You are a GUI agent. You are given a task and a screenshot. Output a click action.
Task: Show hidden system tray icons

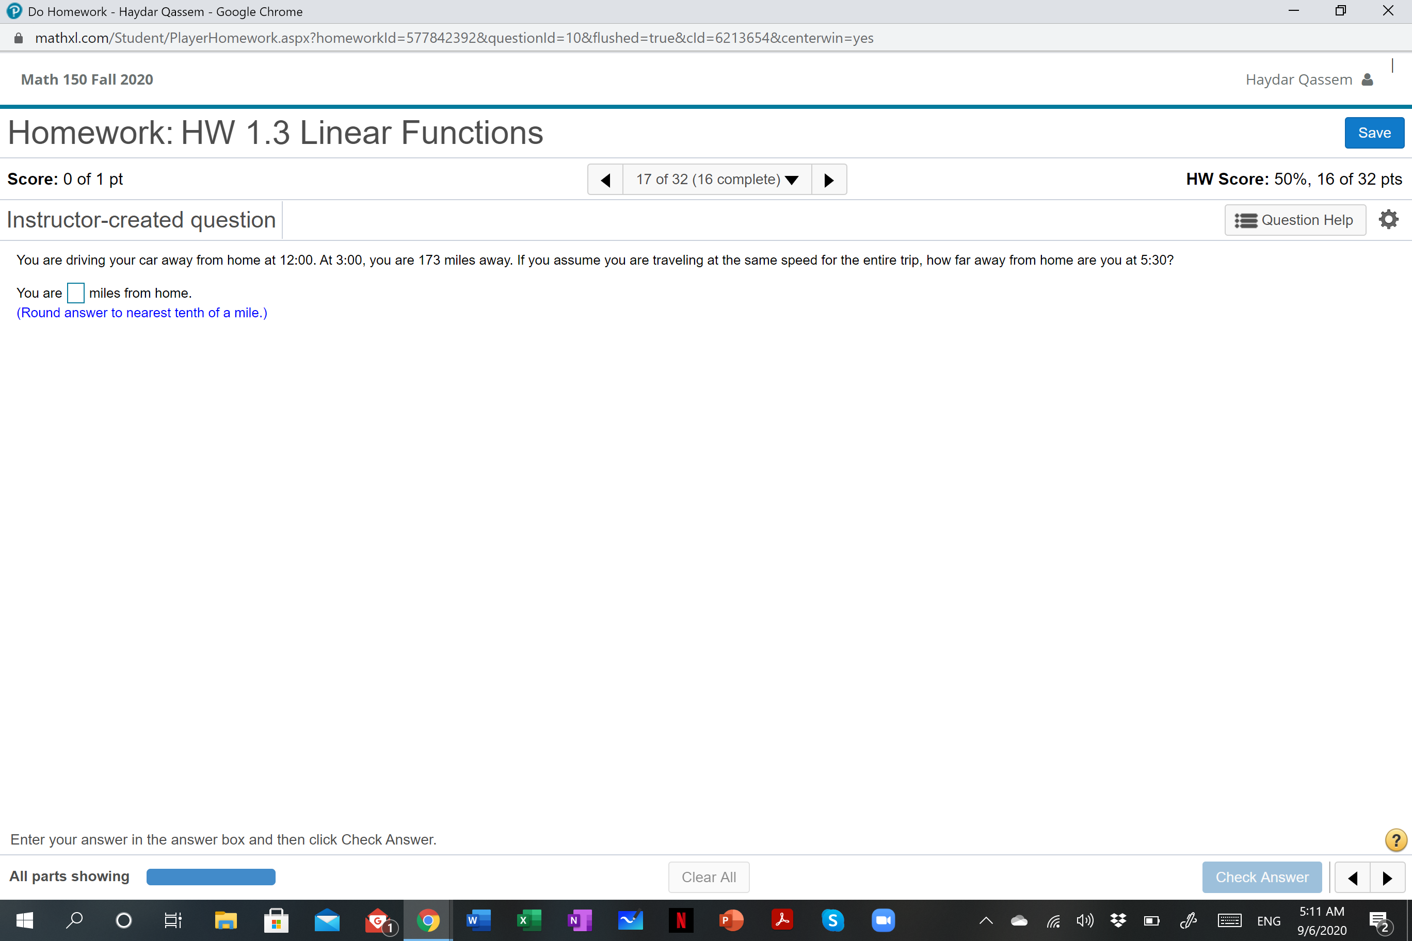tap(986, 920)
